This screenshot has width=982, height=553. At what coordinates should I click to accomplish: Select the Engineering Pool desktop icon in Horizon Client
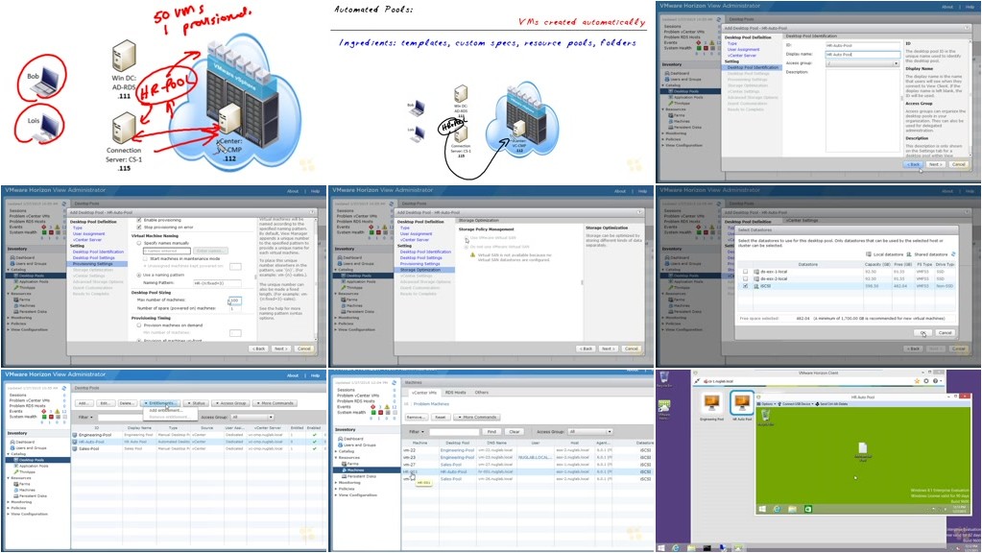[711, 402]
